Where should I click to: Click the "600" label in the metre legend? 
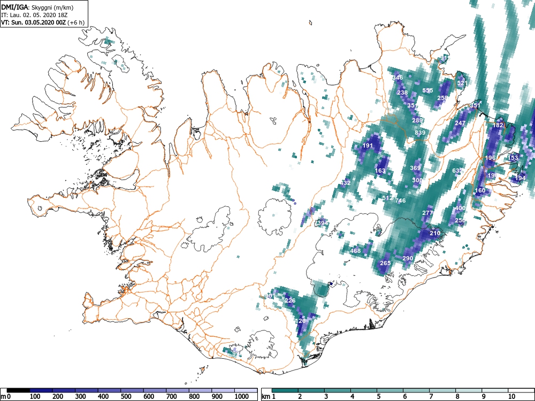[x=149, y=397]
